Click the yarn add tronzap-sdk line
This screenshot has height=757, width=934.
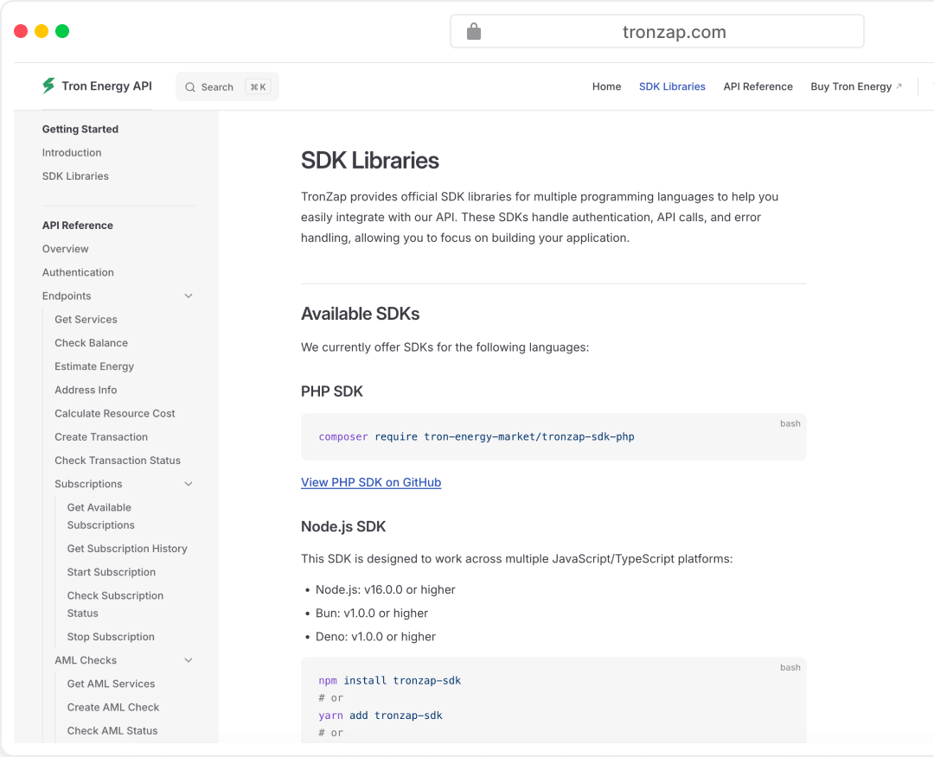380,716
